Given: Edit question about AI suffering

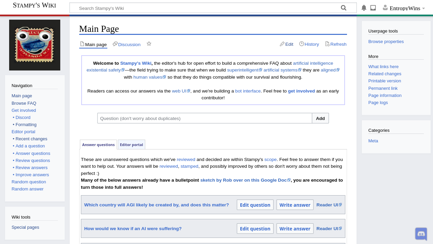Looking at the screenshot, I should (255, 228).
